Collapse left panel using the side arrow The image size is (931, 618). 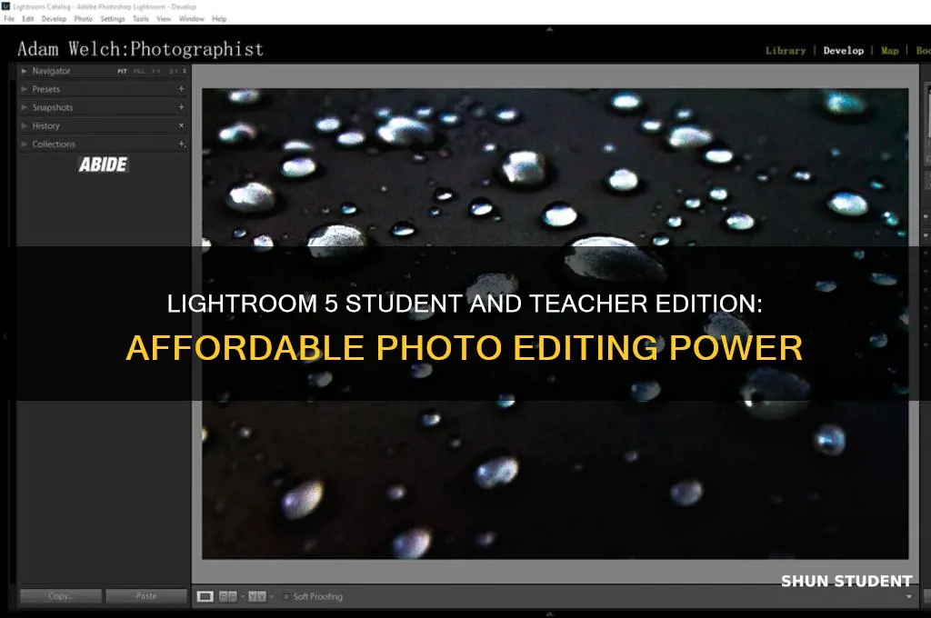click(x=5, y=336)
